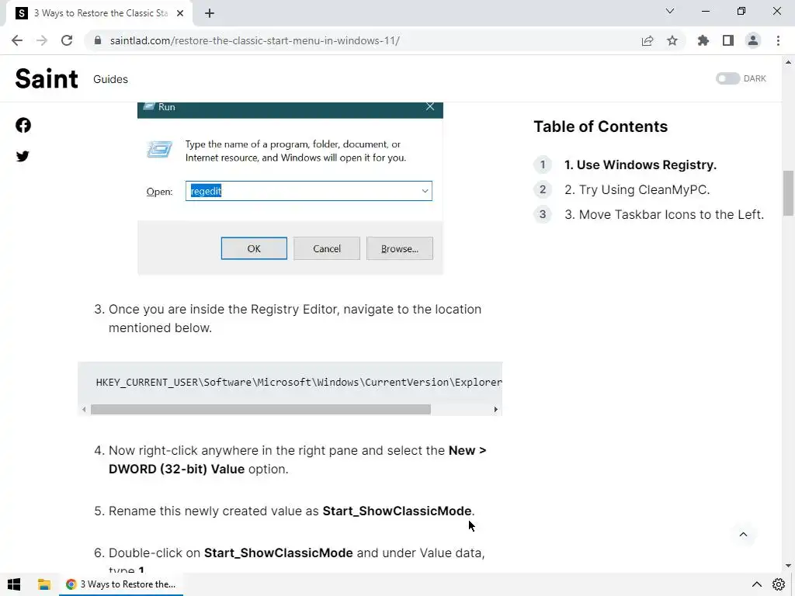This screenshot has width=795, height=596.
Task: Click the page vertical scrollbar thumb
Action: (x=789, y=193)
